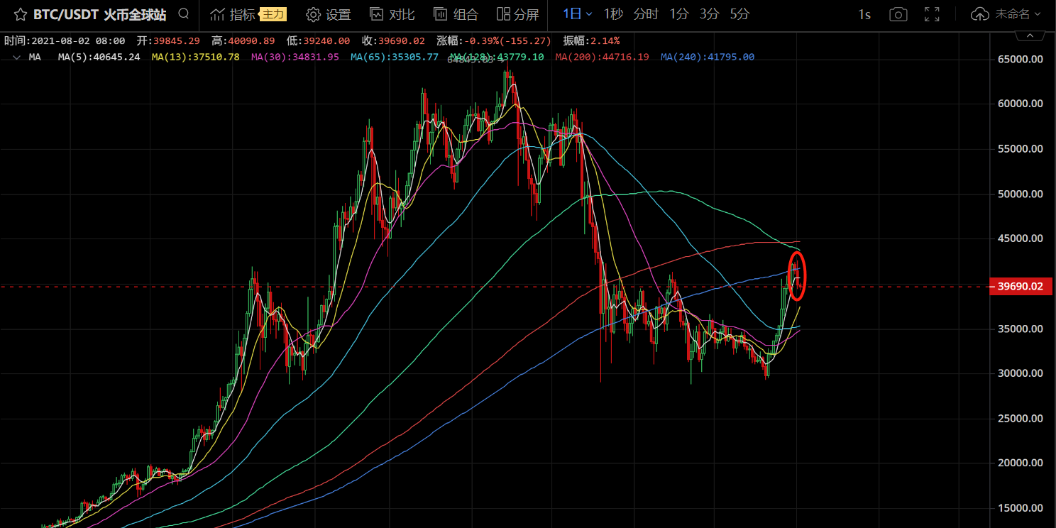The image size is (1056, 528).
Task: Click the 65000.00 price axis label
Action: click(1020, 60)
